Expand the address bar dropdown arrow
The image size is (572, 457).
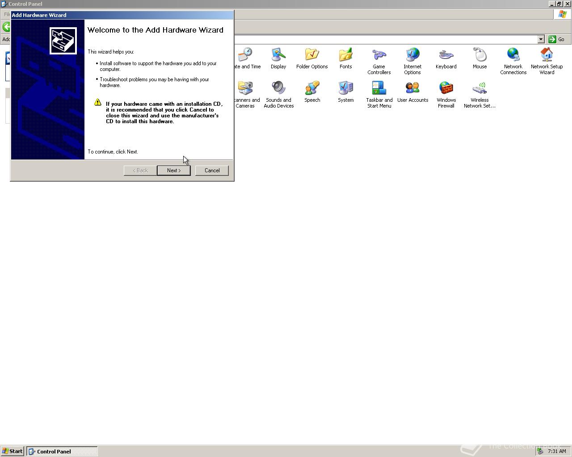pos(541,39)
